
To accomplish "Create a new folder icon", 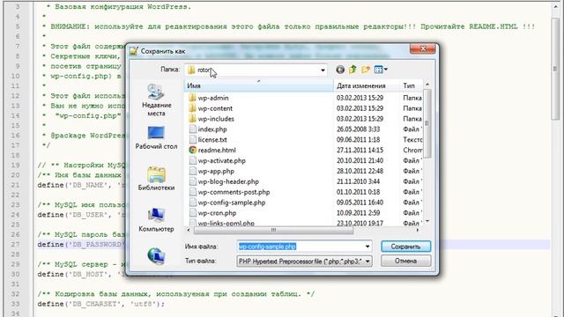I will point(366,70).
